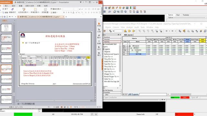This screenshot has width=207, height=116.
Task: Click the start-from-current-slide icon
Action: coord(24,9)
